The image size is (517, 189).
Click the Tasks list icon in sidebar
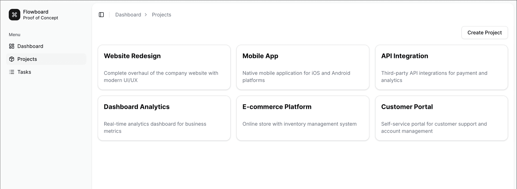tap(12, 72)
